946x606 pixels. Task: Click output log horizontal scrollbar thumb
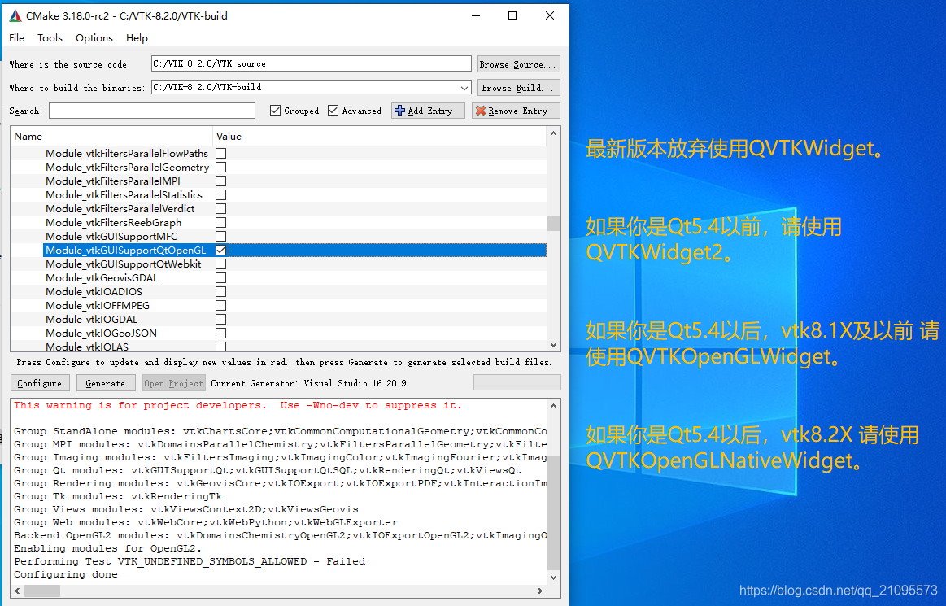(x=42, y=591)
